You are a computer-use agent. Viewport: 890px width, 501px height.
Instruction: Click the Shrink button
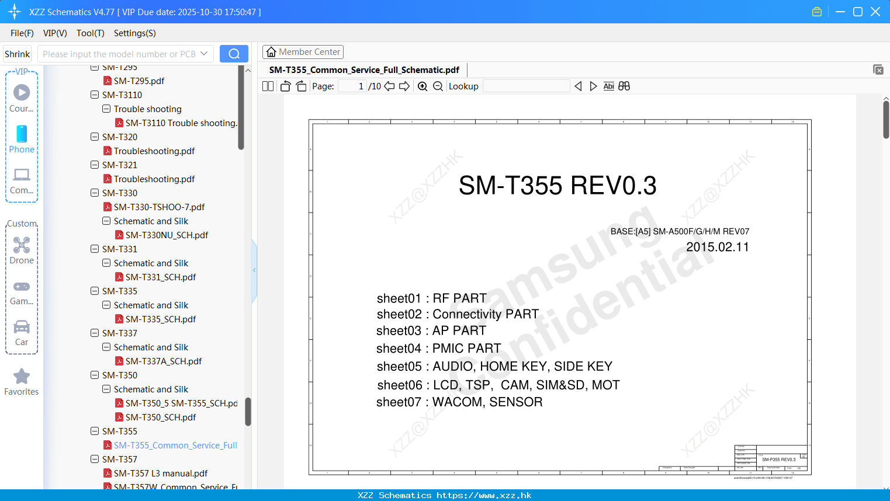[x=18, y=54]
